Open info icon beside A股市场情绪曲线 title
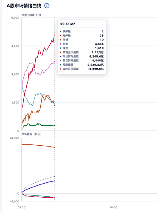 click(x=47, y=6)
